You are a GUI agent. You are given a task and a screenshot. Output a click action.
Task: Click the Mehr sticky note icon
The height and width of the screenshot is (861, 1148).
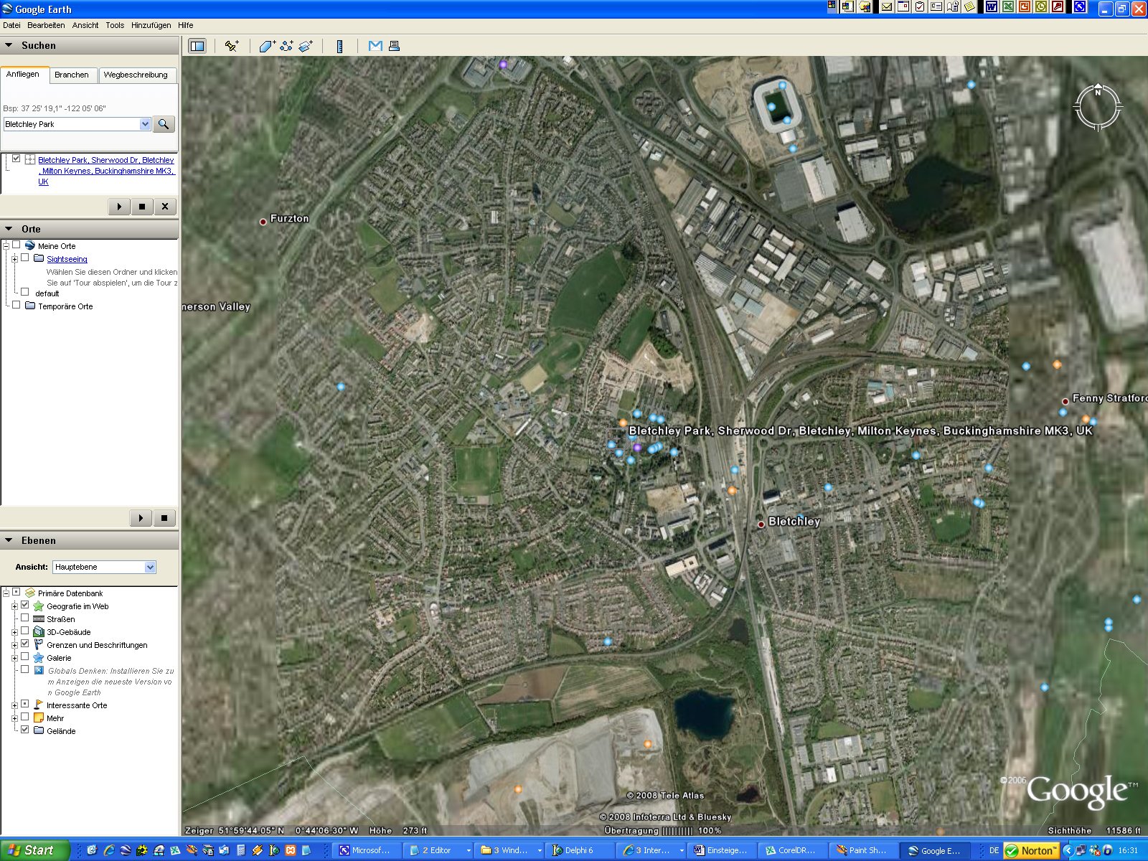click(39, 718)
